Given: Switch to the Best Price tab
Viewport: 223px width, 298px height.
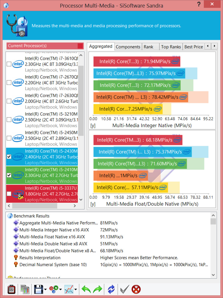Looking at the screenshot, I should pyautogui.click(x=193, y=47).
